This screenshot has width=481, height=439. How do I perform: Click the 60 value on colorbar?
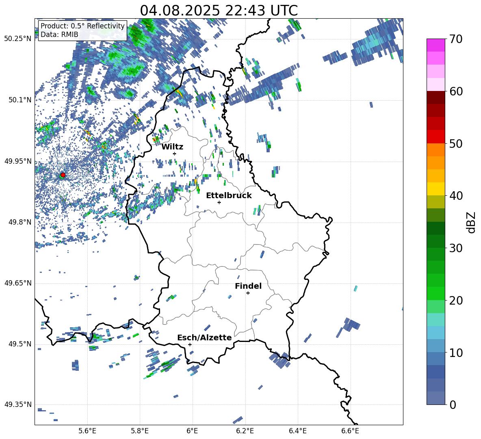[456, 91]
